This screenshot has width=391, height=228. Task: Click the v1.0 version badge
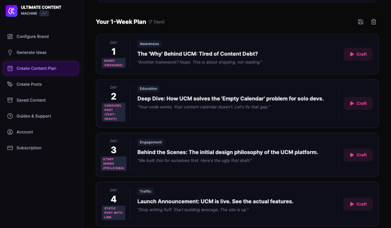click(x=44, y=14)
